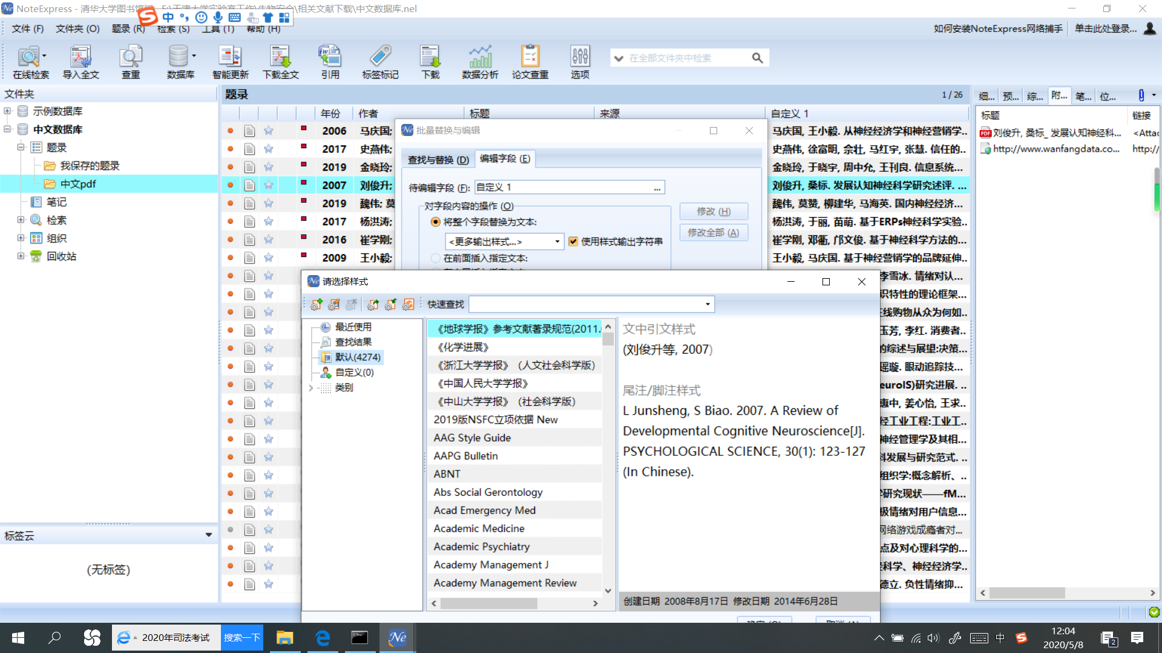The image size is (1162, 653).
Task: Expand the 类别 node in style dialog
Action: point(310,388)
